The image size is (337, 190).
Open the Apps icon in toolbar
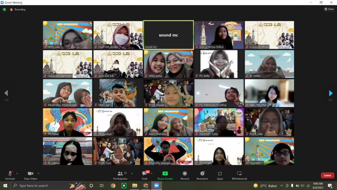tap(220, 174)
